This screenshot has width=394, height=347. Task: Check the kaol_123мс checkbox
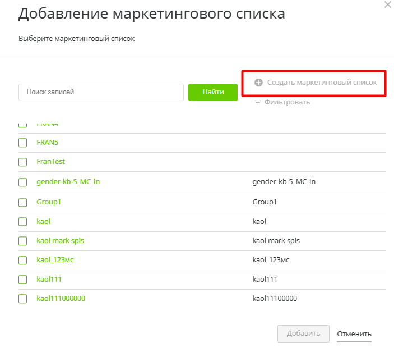coord(23,261)
